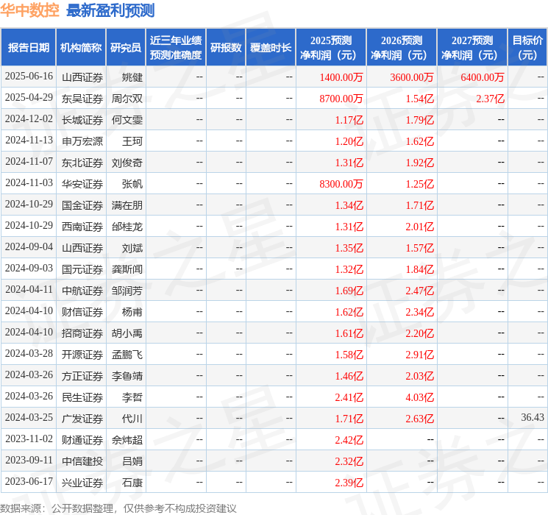Click the 2025预测净利润 column header

pos(331,48)
